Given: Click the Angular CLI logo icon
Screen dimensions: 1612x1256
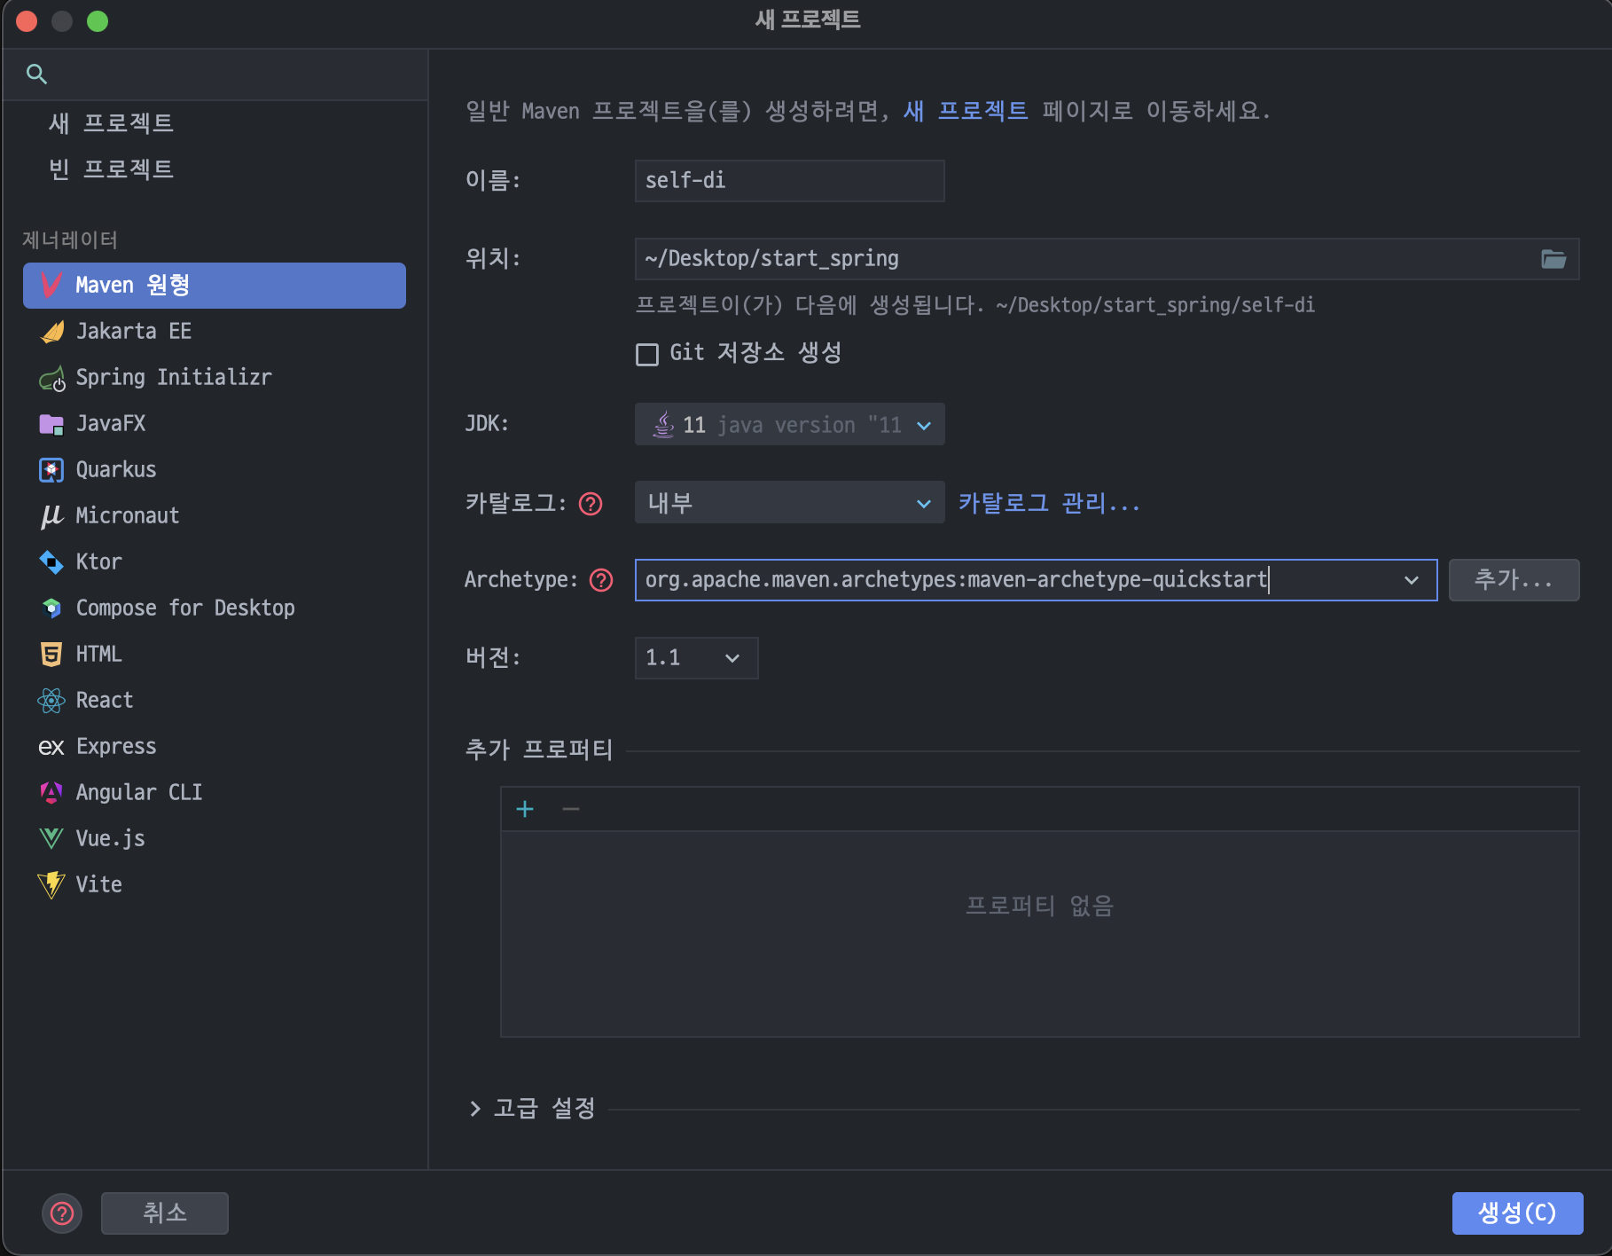Looking at the screenshot, I should [51, 793].
